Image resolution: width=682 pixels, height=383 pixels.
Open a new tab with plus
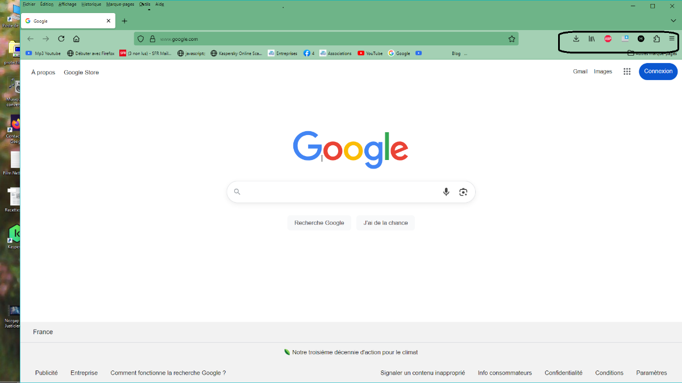[125, 21]
